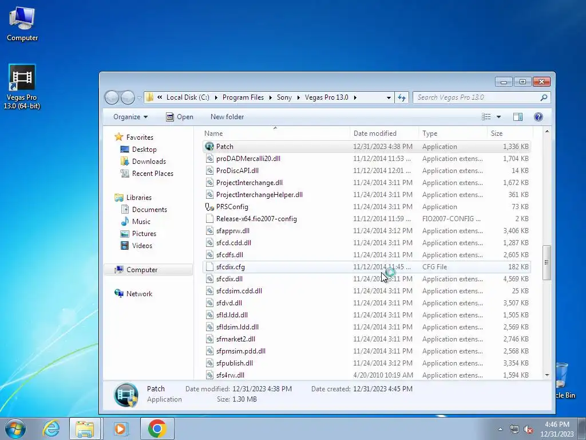Click the Refresh address bar icon
The height and width of the screenshot is (440, 586).
pyautogui.click(x=402, y=97)
